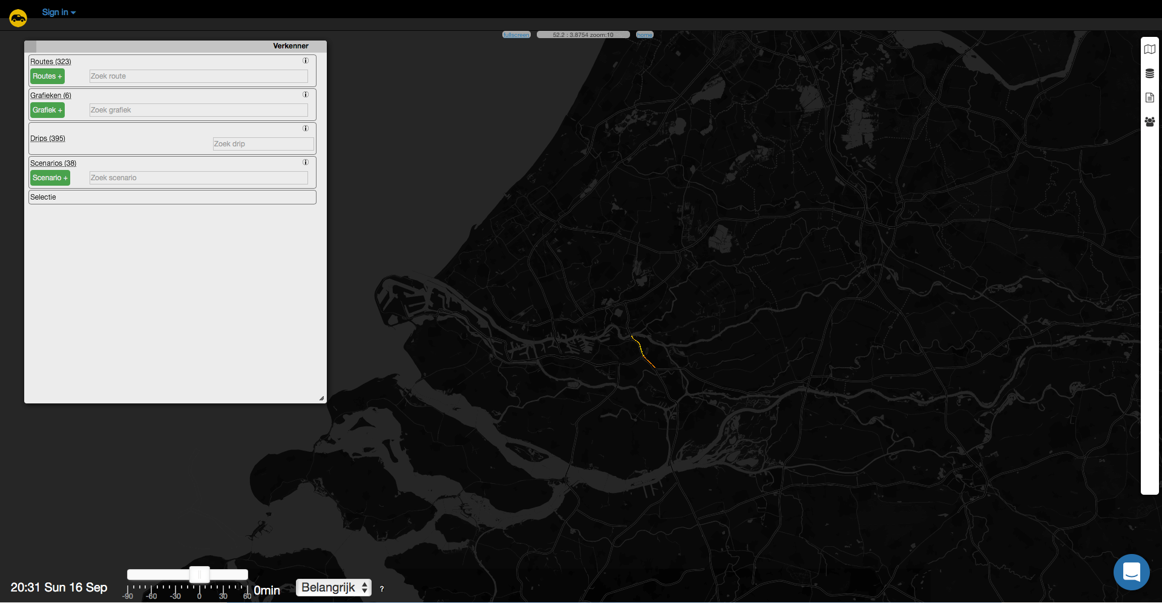The height and width of the screenshot is (603, 1162).
Task: Expand the Drips (395) list
Action: 48,139
